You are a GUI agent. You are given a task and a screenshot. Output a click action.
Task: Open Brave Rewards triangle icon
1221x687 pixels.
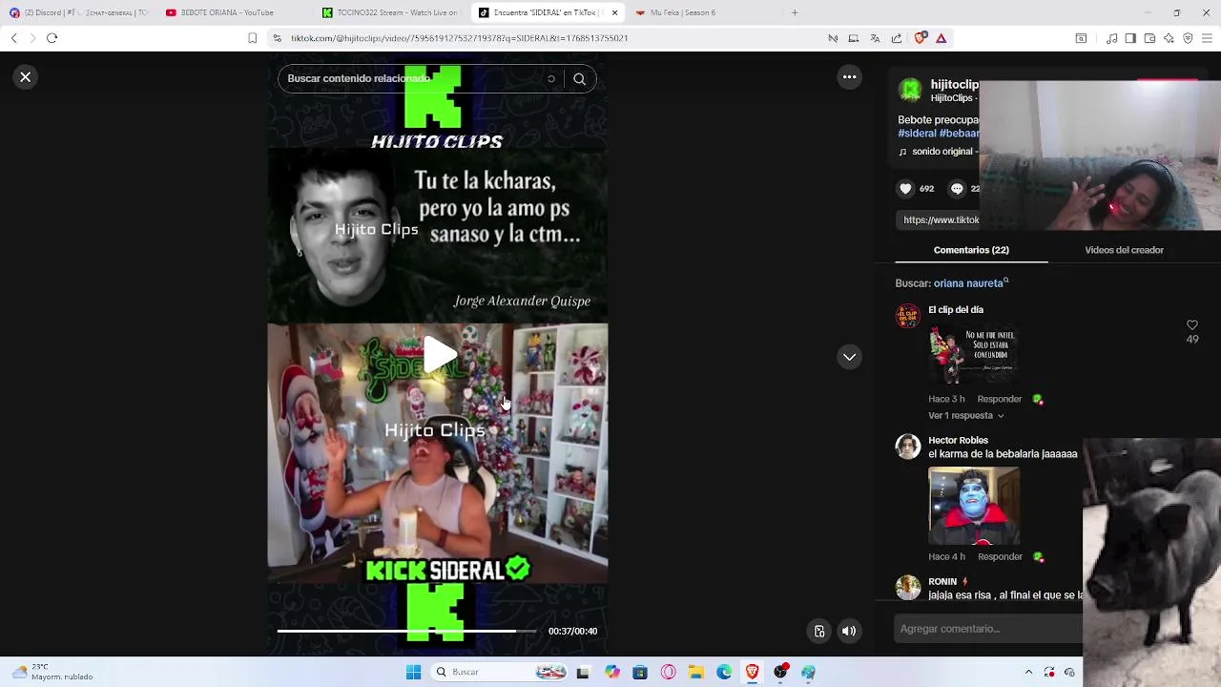[941, 38]
